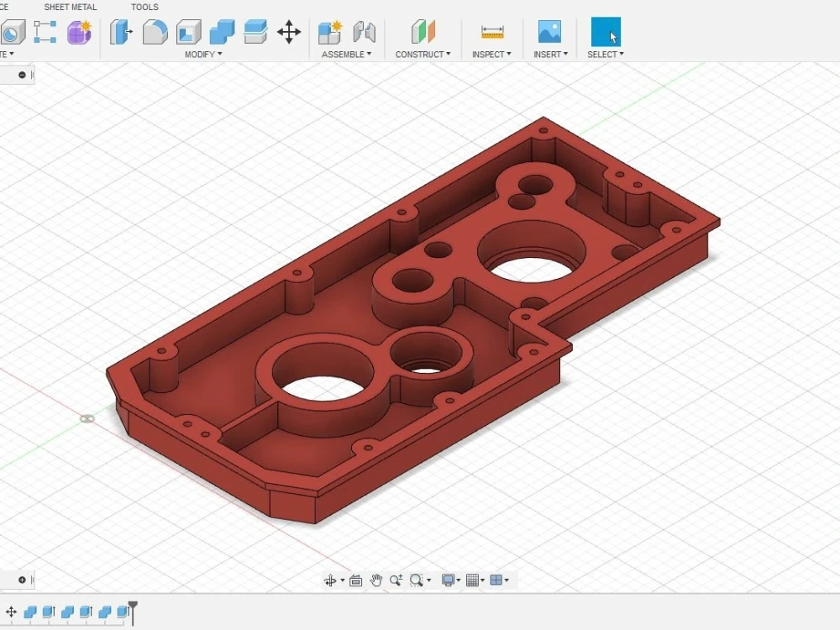Open the SELECT dropdown menu
The height and width of the screenshot is (630, 840).
tap(606, 54)
